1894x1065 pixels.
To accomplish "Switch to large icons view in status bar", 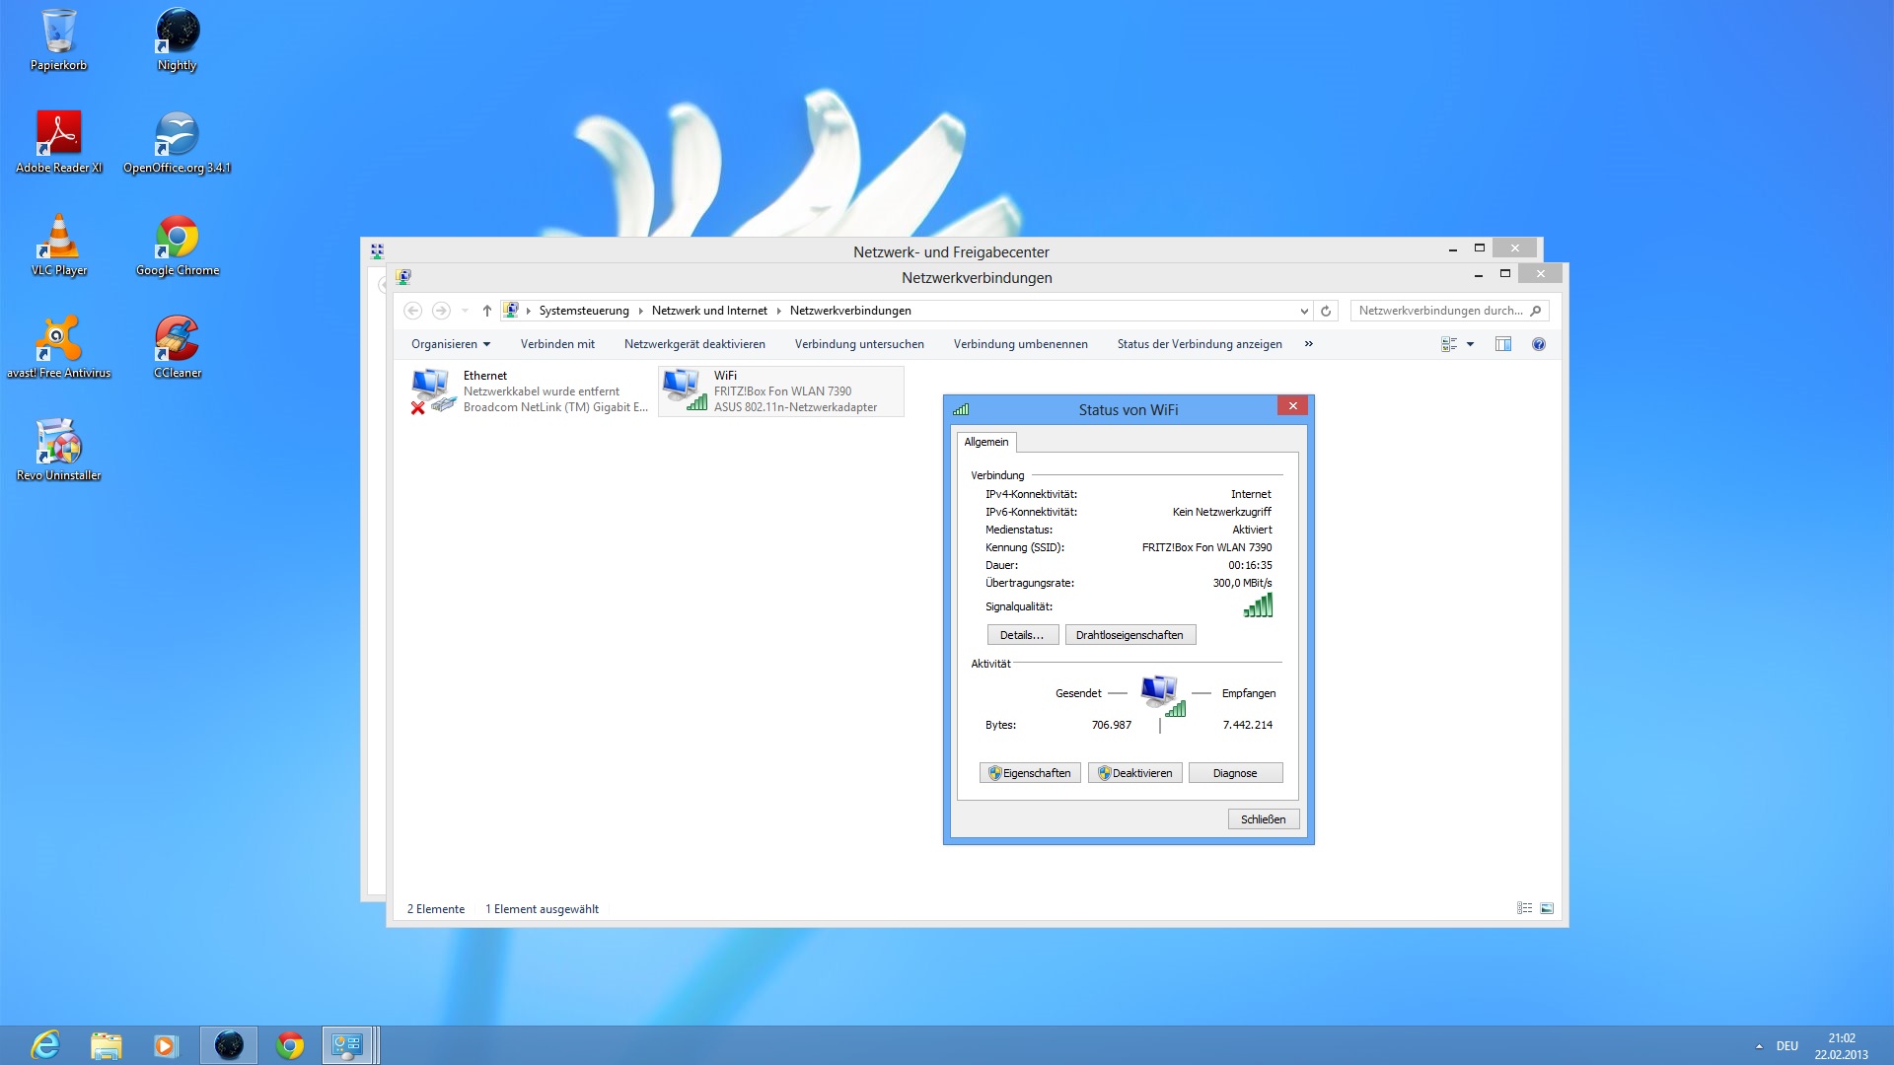I will (1547, 908).
